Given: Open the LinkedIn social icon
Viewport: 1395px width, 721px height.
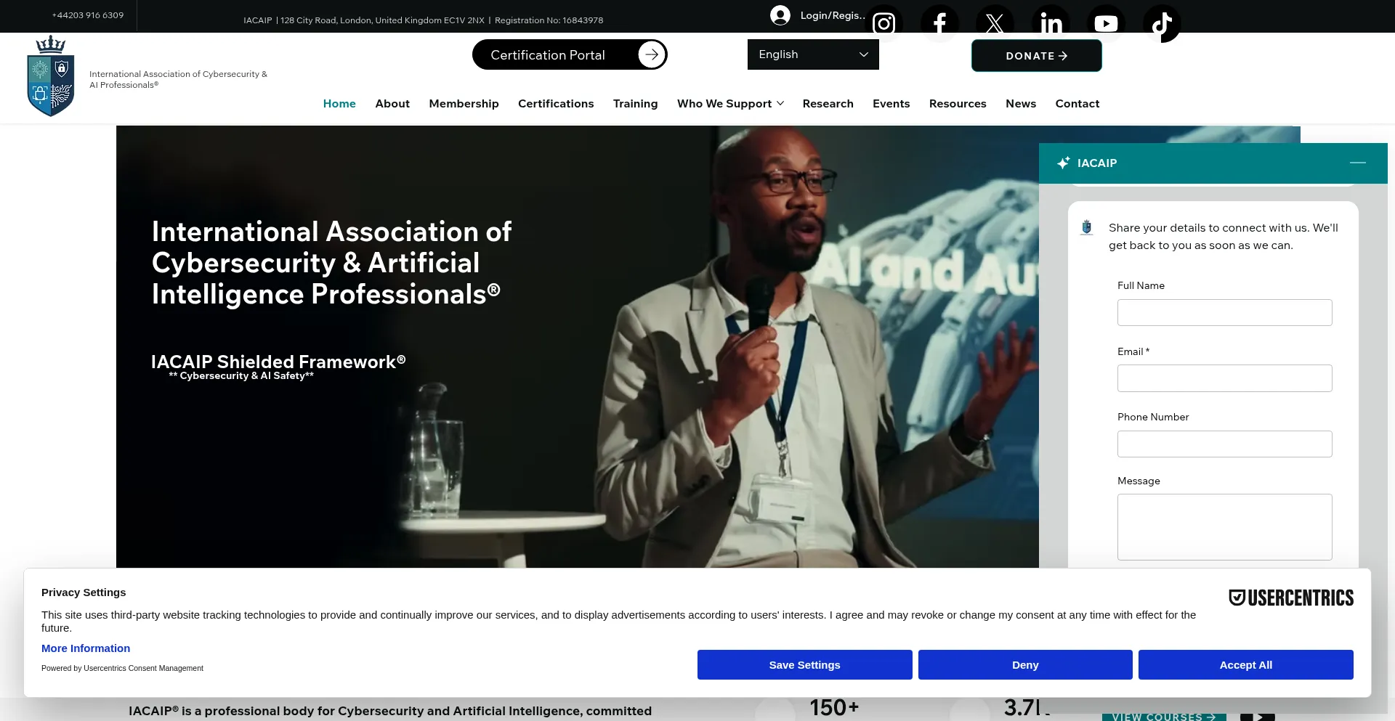Looking at the screenshot, I should [x=1051, y=24].
